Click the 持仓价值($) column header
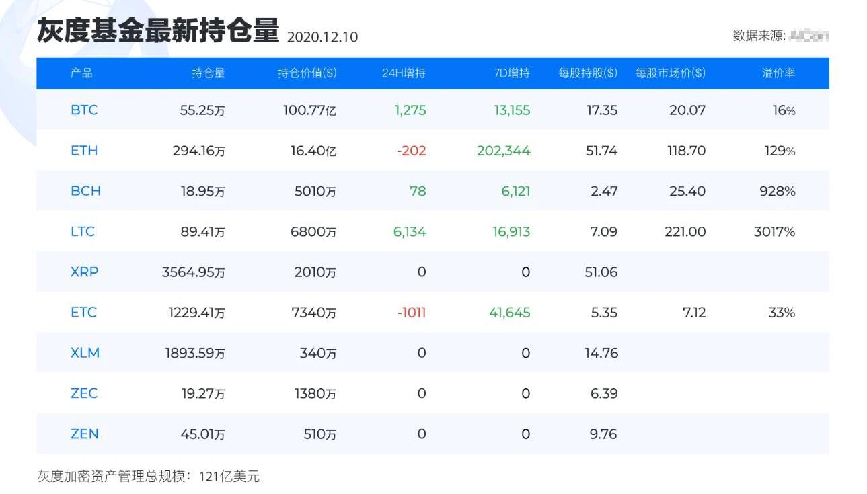Image resolution: width=867 pixels, height=494 pixels. (x=307, y=73)
